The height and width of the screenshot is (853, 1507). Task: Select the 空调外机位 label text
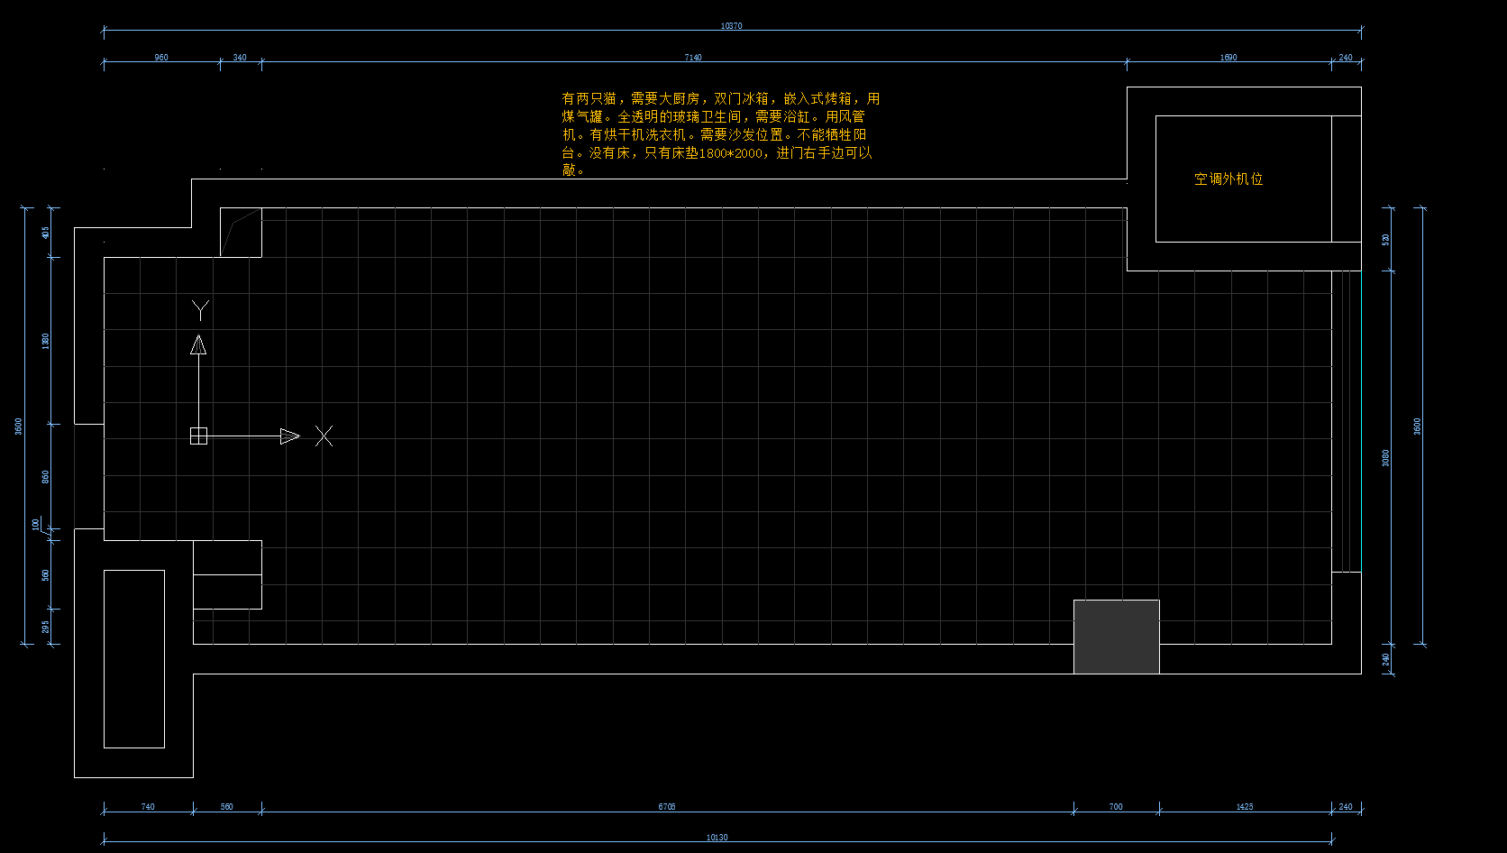1228,179
